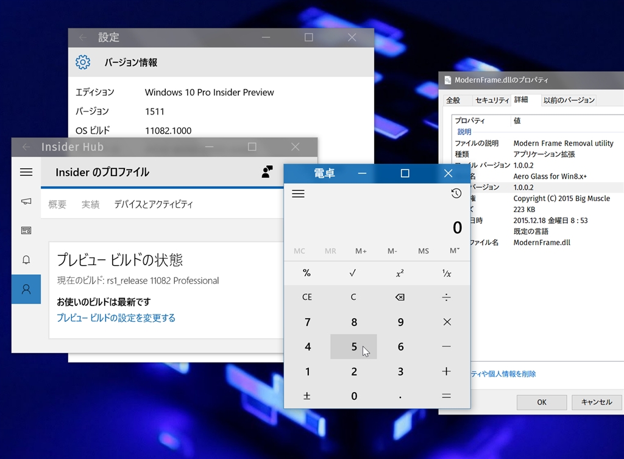
Task: Open the デバイスとアクティビティ tab
Action: point(154,205)
